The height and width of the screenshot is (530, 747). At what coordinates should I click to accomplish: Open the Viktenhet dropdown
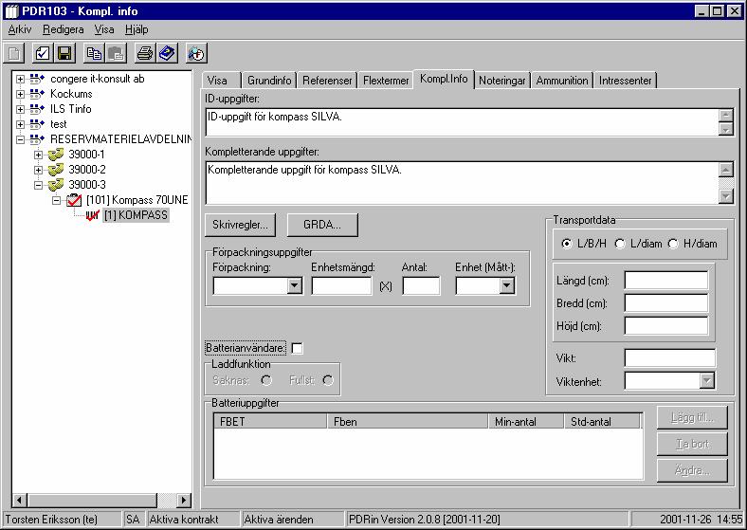pos(707,380)
